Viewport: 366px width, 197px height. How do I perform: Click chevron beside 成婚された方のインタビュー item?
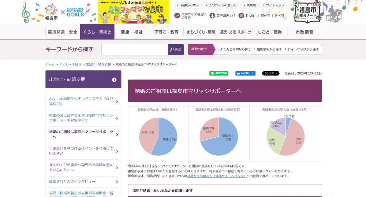(x=117, y=182)
